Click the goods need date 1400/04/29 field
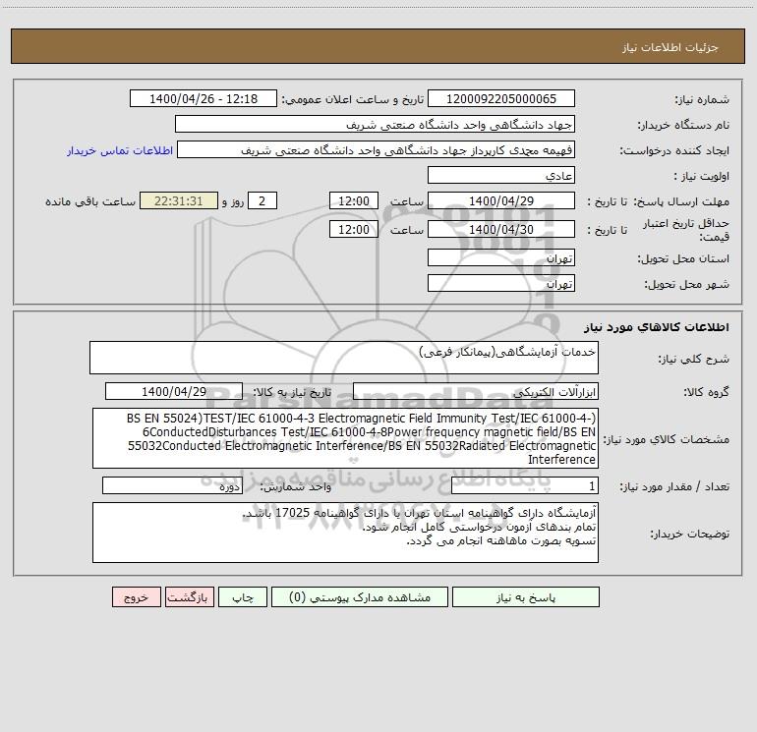Image resolution: width=757 pixels, height=732 pixels. pos(174,391)
